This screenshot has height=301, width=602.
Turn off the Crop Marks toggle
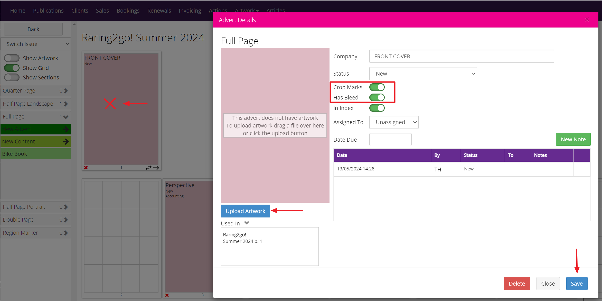coord(377,87)
